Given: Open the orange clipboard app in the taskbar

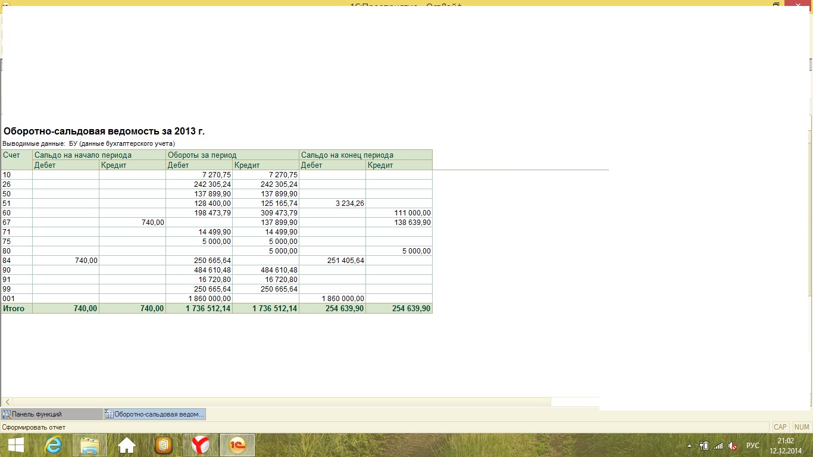Looking at the screenshot, I should (x=164, y=445).
